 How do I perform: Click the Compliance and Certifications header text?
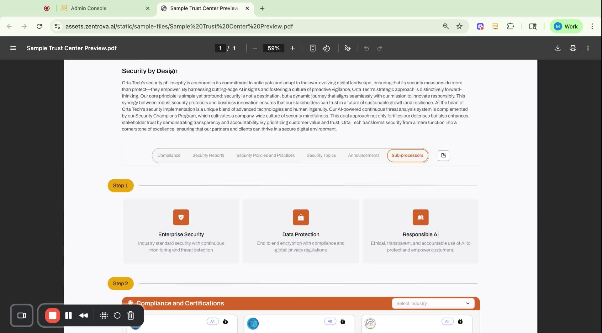[x=180, y=303]
